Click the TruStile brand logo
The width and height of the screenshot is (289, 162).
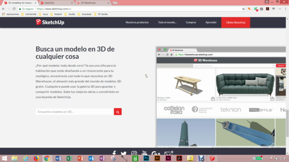(261, 110)
